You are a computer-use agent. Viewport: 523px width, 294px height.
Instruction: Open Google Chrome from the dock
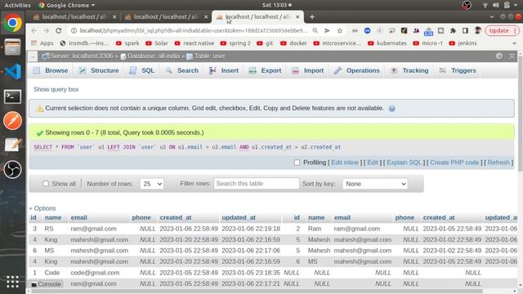coord(13,23)
